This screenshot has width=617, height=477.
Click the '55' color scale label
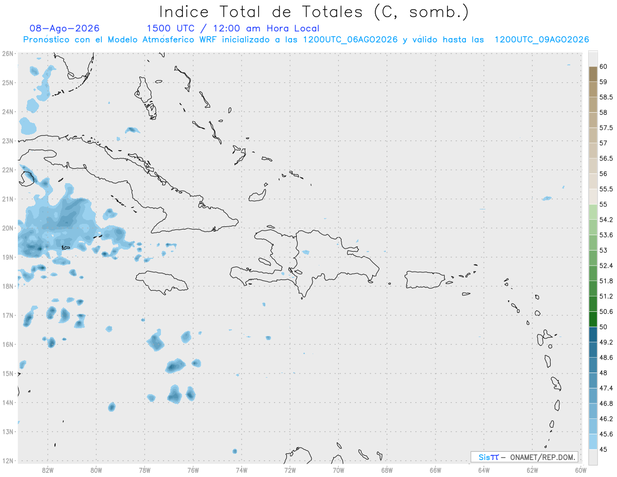point(604,204)
